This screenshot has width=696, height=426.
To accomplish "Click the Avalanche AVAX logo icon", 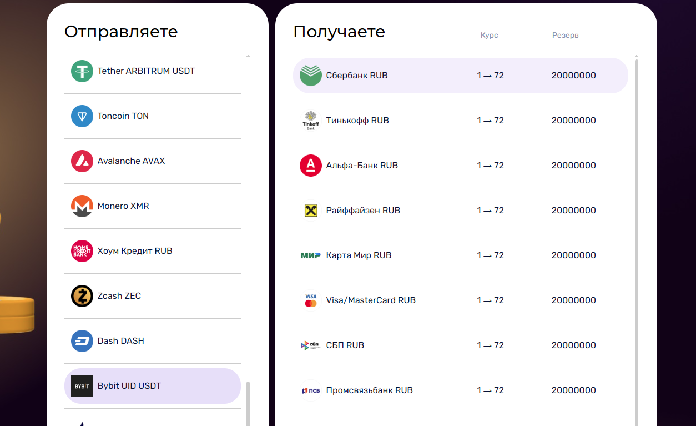I will click(82, 161).
